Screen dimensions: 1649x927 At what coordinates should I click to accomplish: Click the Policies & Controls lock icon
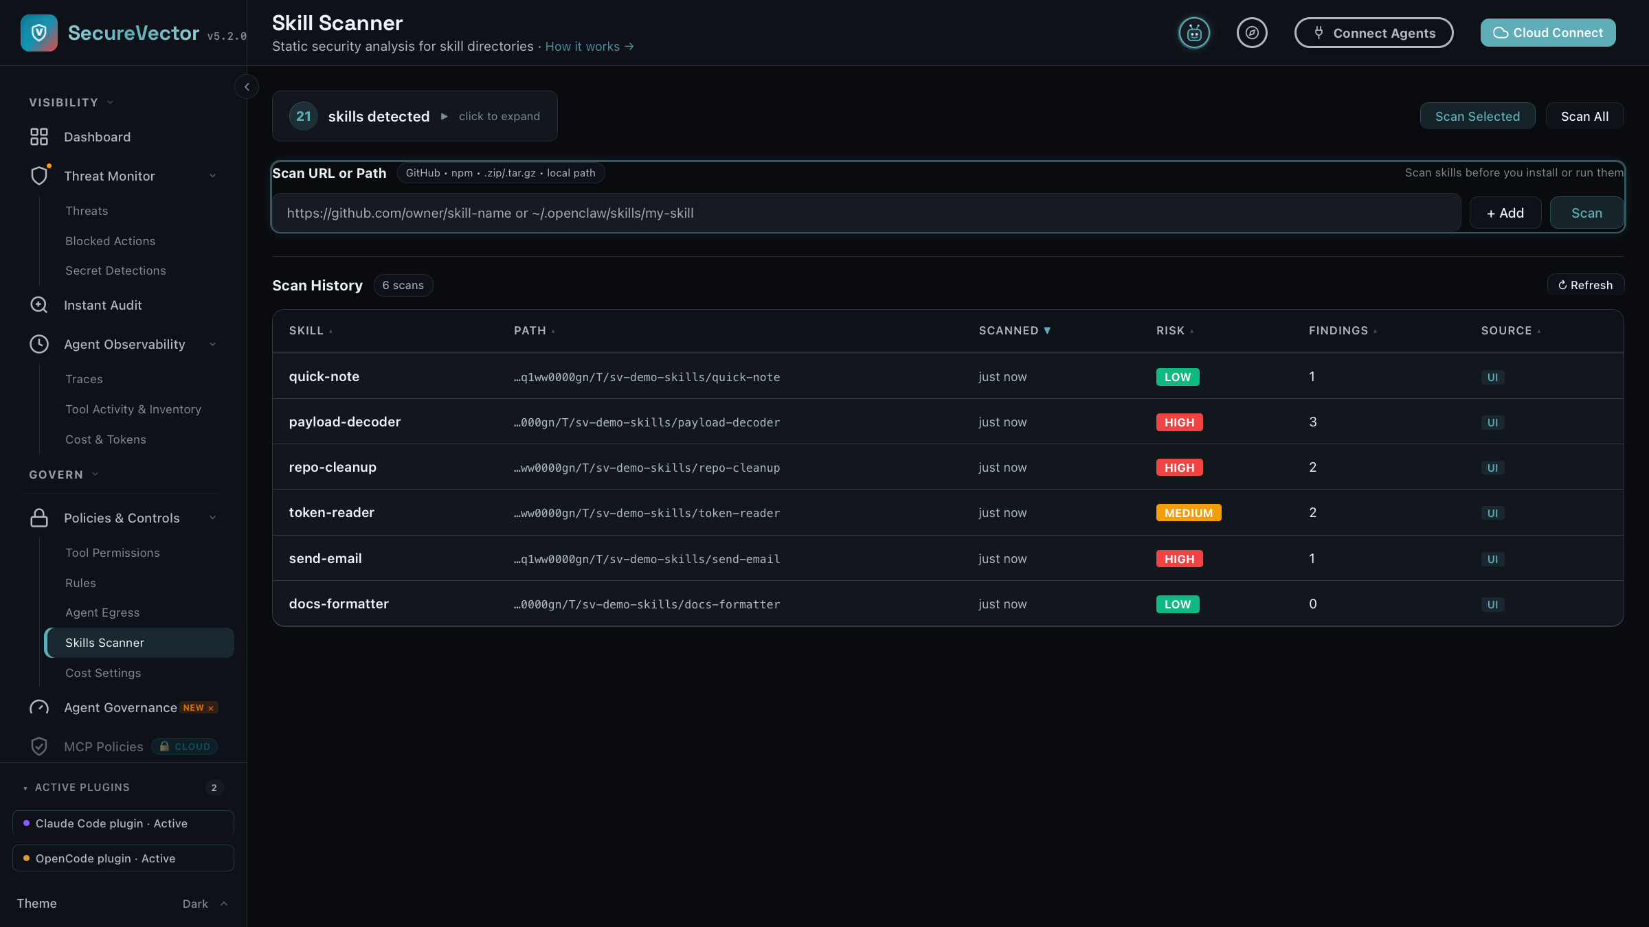pyautogui.click(x=39, y=518)
